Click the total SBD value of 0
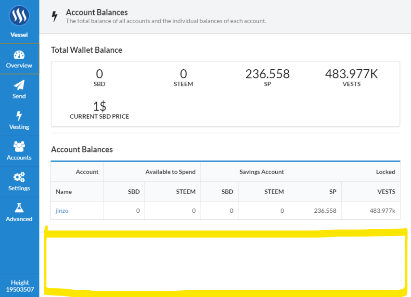Image resolution: width=411 pixels, height=297 pixels. [99, 74]
